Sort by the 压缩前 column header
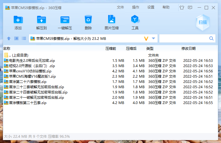This screenshot has width=221, height=143. pyautogui.click(x=111, y=49)
